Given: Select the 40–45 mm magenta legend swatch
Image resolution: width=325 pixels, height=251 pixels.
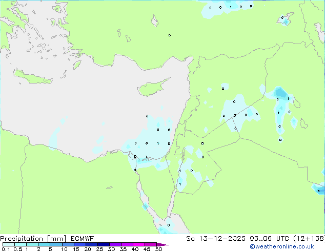Looking at the screenshot, I should [139, 244].
